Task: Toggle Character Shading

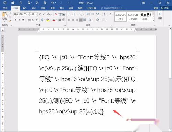Action: coord(60,20)
